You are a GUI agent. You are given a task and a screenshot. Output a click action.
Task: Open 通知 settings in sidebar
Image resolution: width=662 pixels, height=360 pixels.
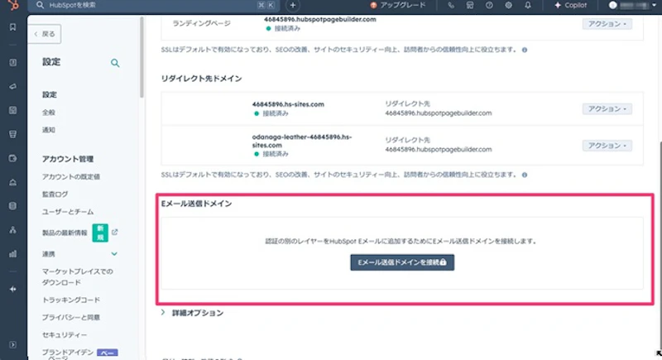coord(49,130)
